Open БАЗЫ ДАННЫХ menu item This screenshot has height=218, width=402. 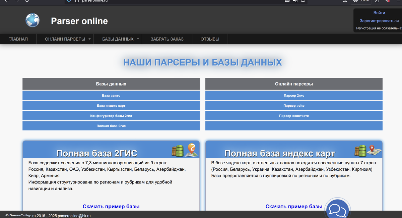[x=118, y=39]
